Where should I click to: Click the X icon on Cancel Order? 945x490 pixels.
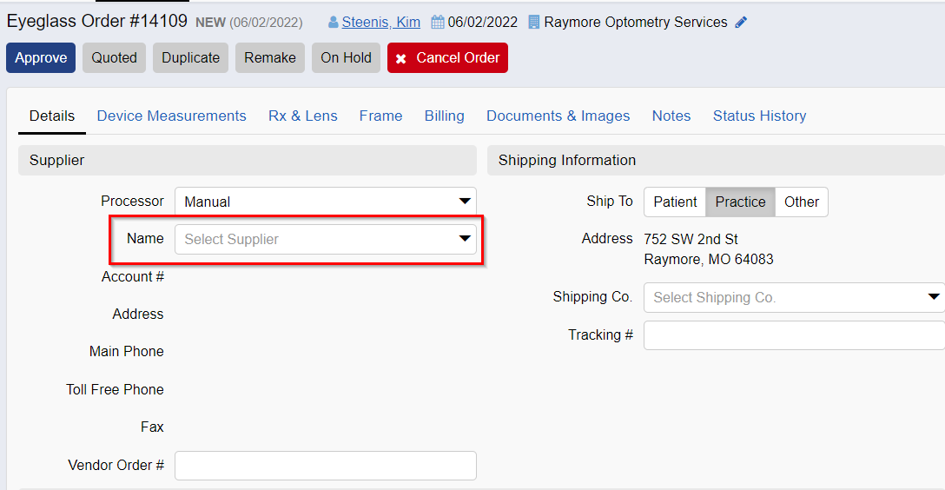400,58
